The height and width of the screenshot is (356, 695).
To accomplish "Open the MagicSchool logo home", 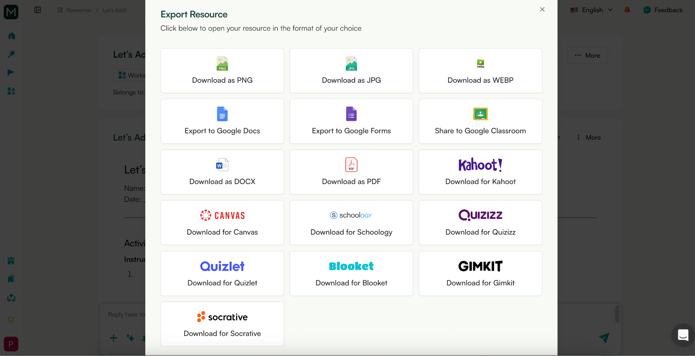I will (x=11, y=12).
